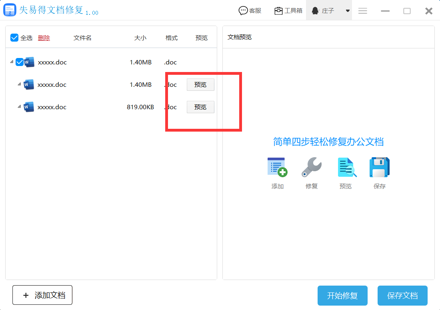Click the 格式 column header

pos(172,38)
